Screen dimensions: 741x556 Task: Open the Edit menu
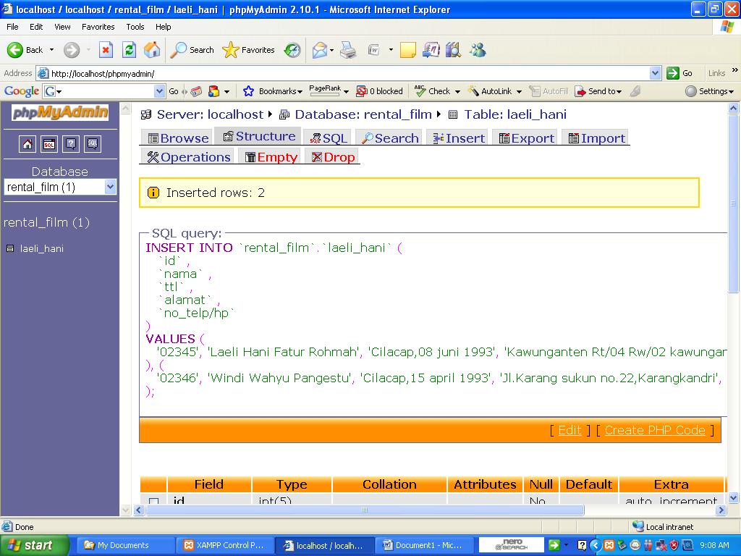[36, 27]
